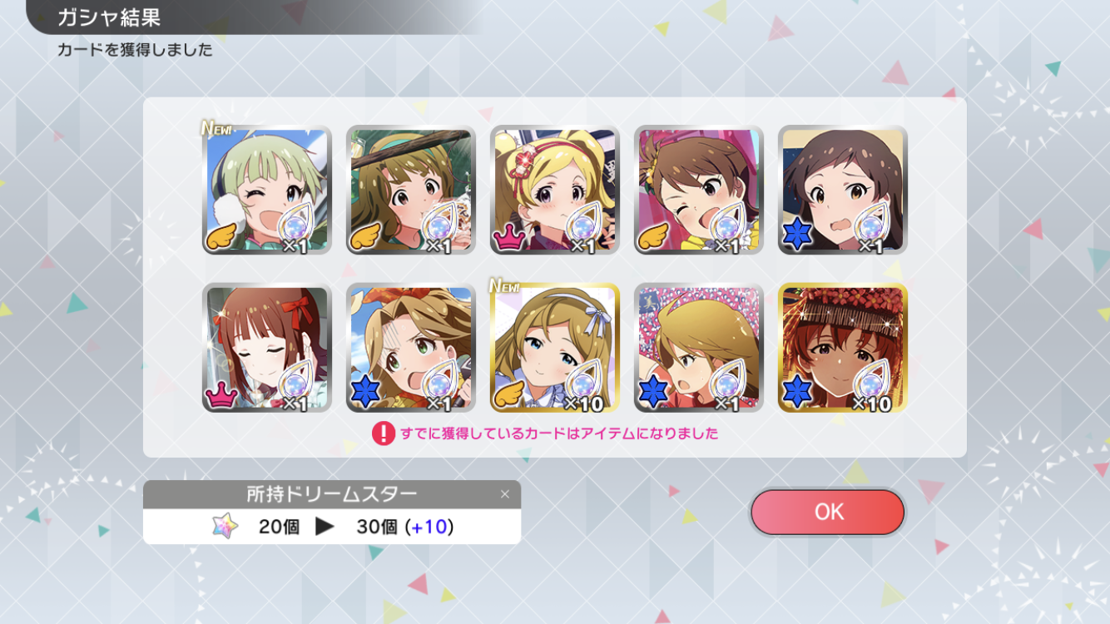Click the OK button
Viewport: 1110px width, 624px height.
click(x=827, y=512)
